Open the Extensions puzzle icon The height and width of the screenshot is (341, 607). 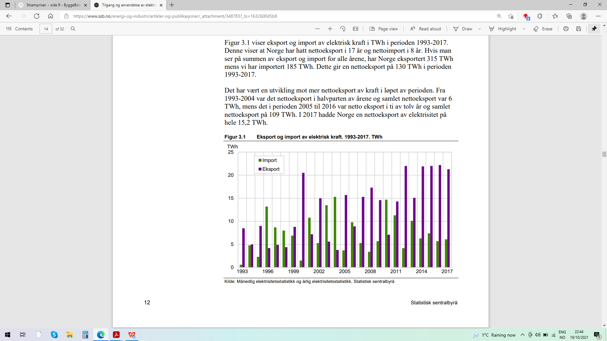point(540,16)
